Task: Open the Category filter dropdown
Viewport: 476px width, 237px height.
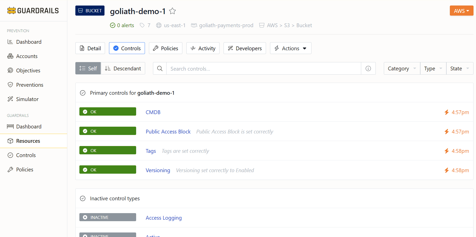Action: (x=402, y=69)
